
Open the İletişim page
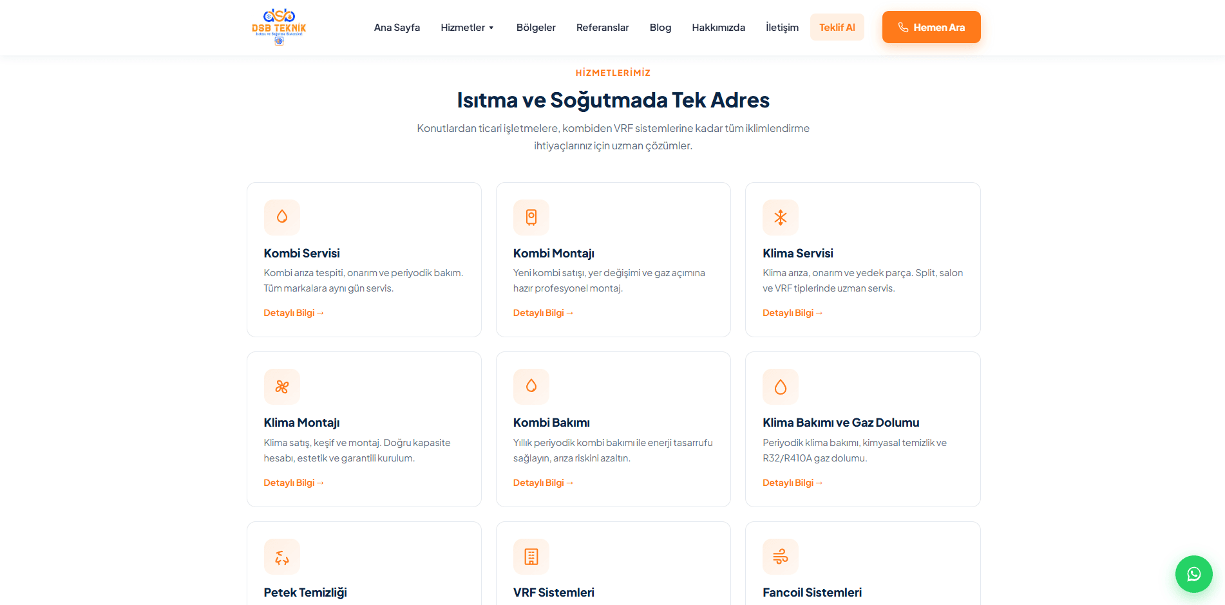[x=782, y=27]
